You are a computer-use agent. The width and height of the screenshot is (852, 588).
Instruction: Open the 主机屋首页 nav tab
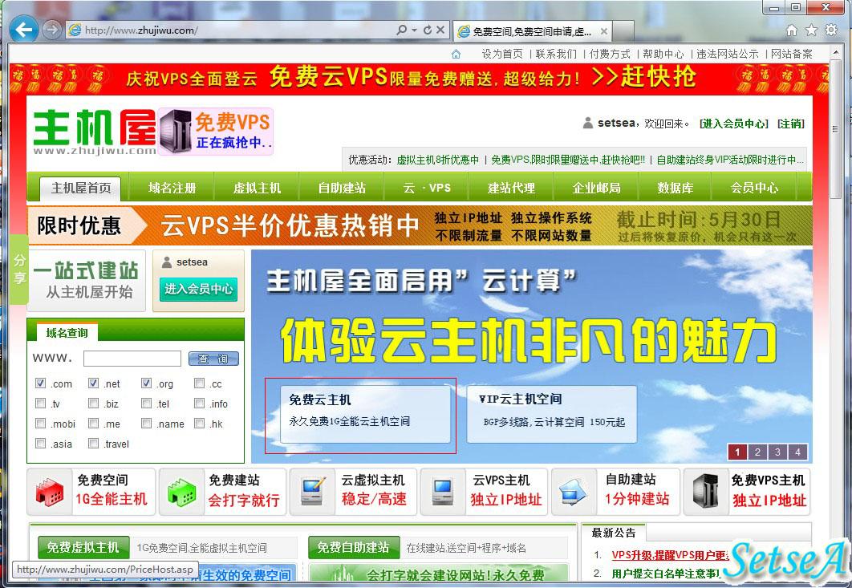pyautogui.click(x=81, y=188)
